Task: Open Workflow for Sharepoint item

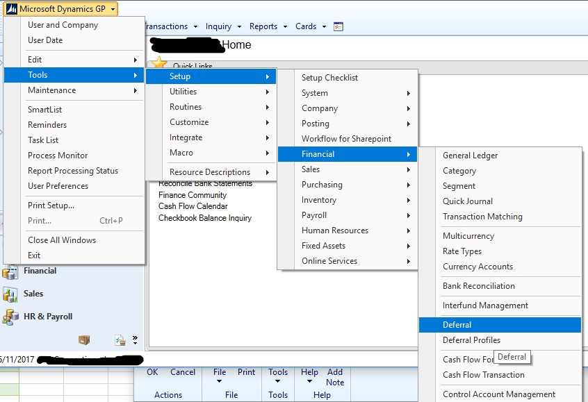Action: [347, 139]
